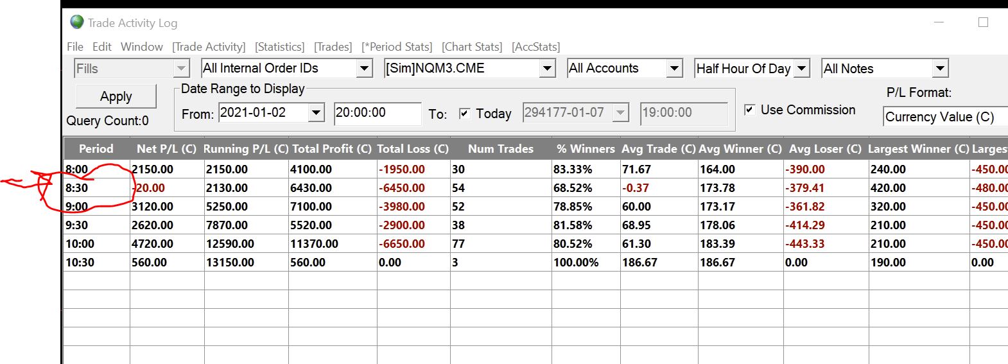Viewport: 1008px width, 364px height.
Task: Click the From time field showing 20:00:00
Action: pos(377,113)
